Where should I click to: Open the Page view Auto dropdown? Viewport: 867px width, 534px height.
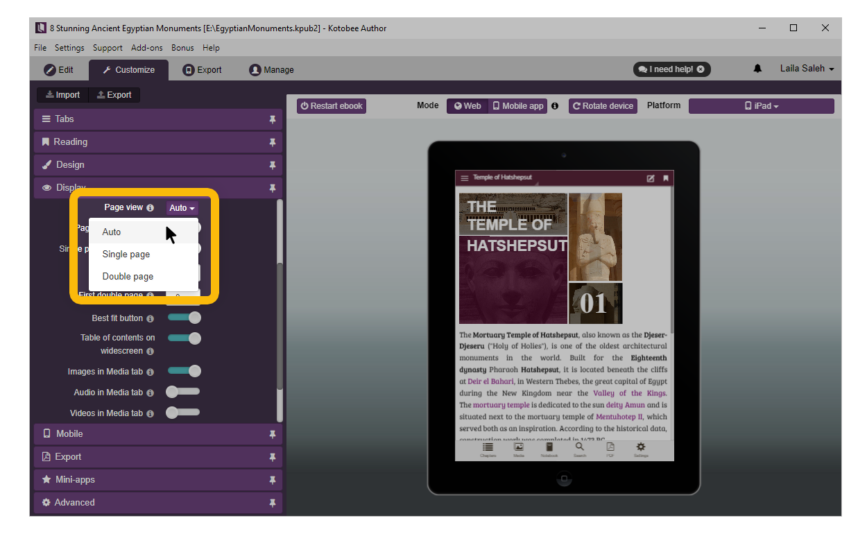pos(182,208)
